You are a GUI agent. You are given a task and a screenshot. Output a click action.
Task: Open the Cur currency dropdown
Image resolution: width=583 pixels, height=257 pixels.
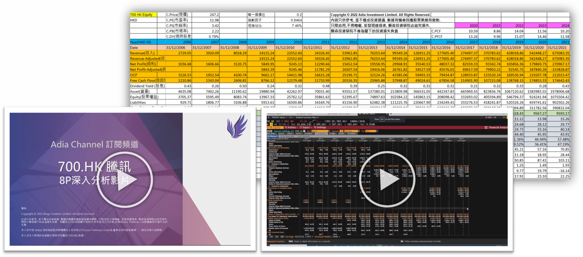(x=370, y=131)
